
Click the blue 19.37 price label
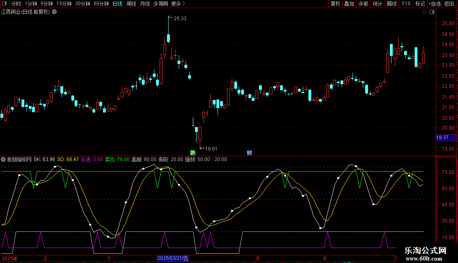442,138
